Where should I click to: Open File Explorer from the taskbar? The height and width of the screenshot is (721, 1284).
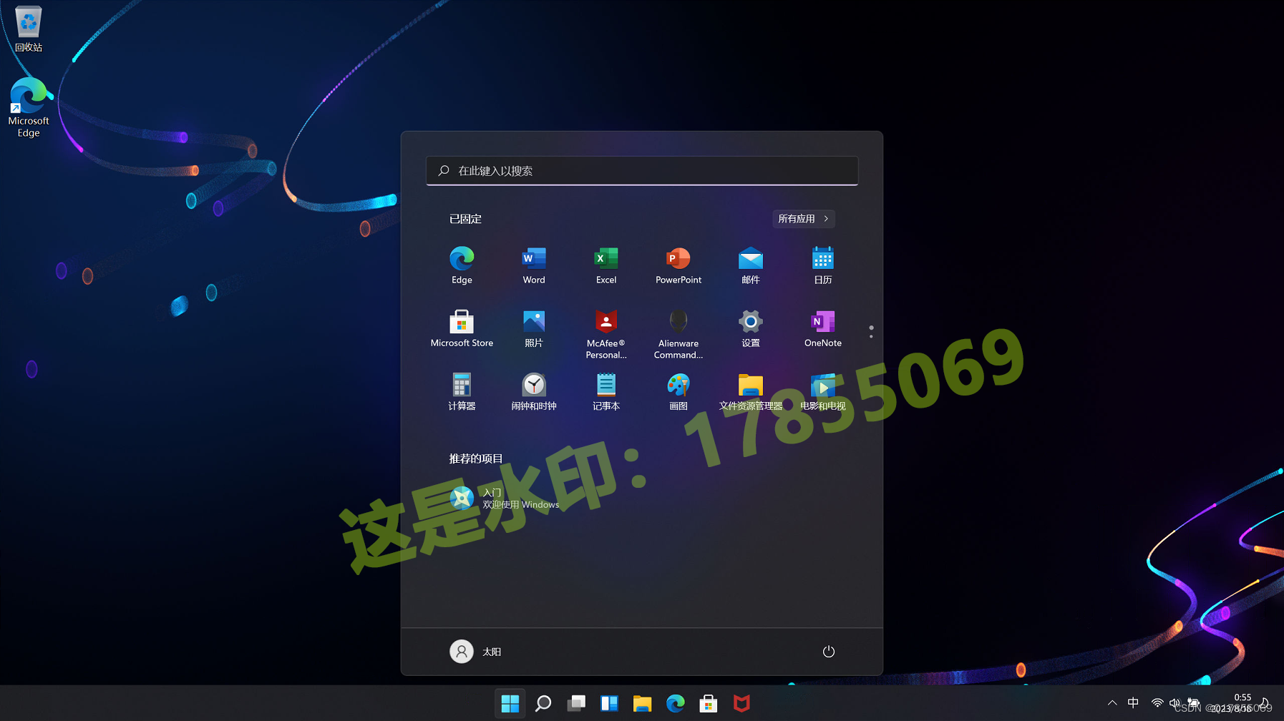642,704
